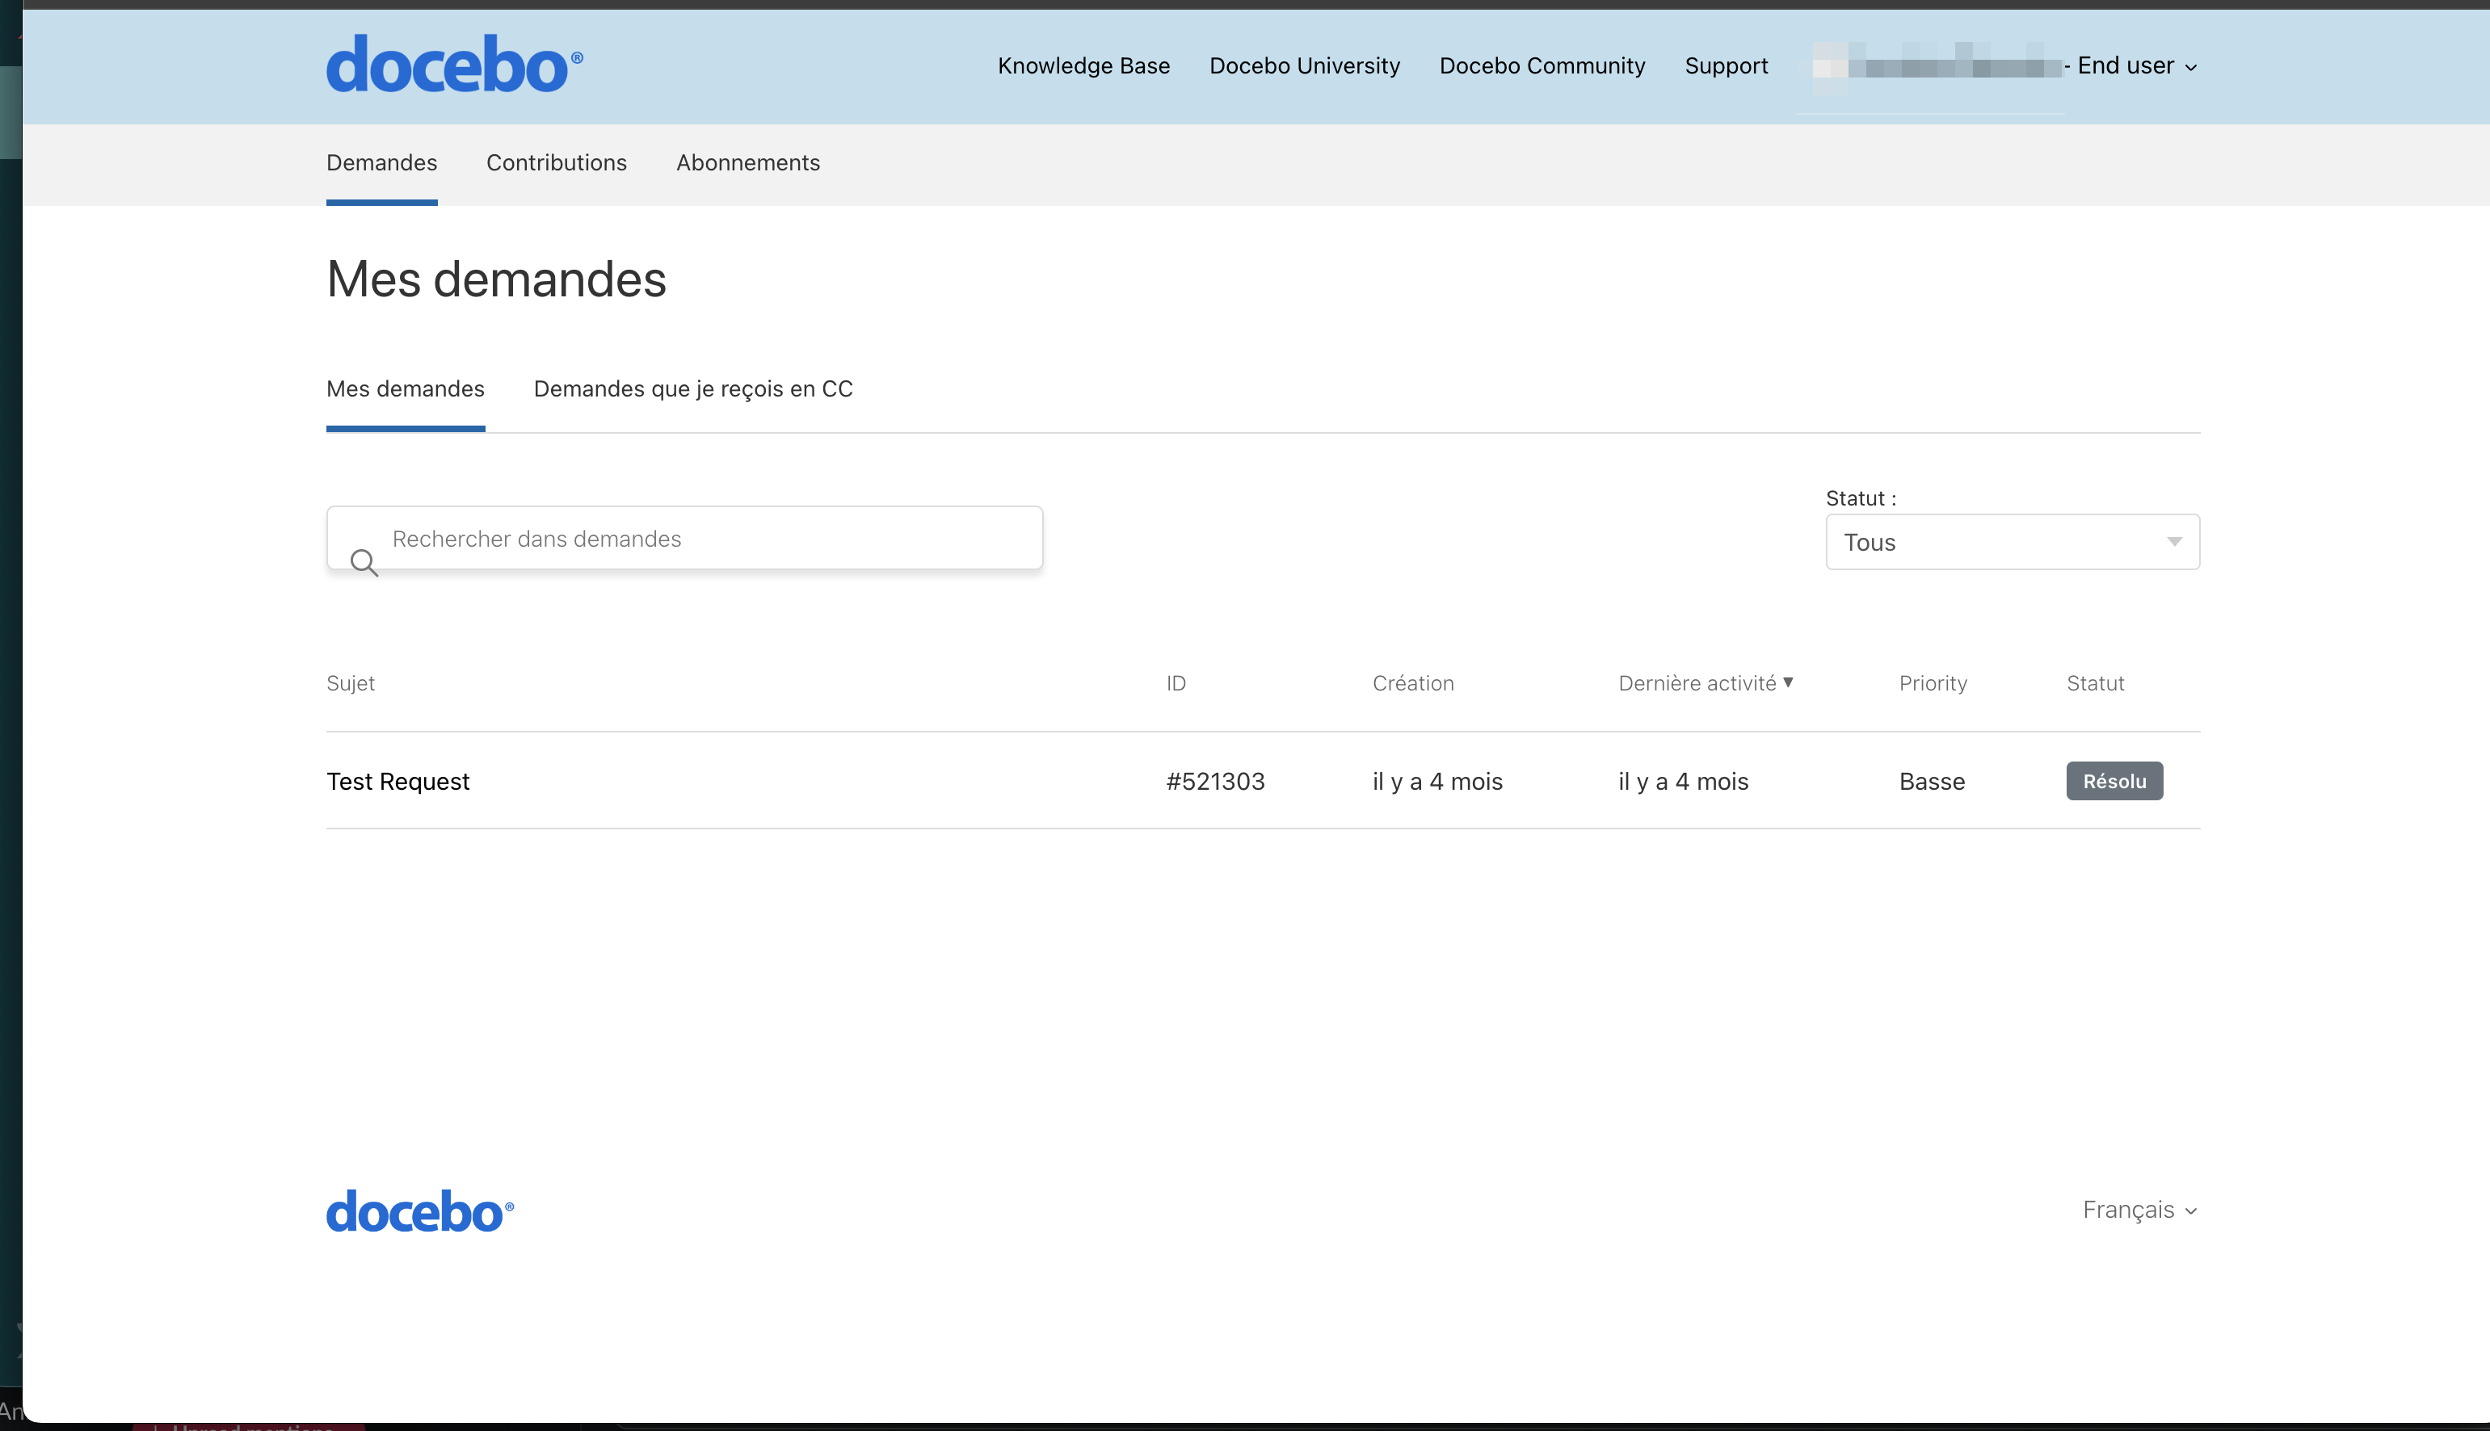
Task: Open the Test Request ticket
Action: coord(398,782)
